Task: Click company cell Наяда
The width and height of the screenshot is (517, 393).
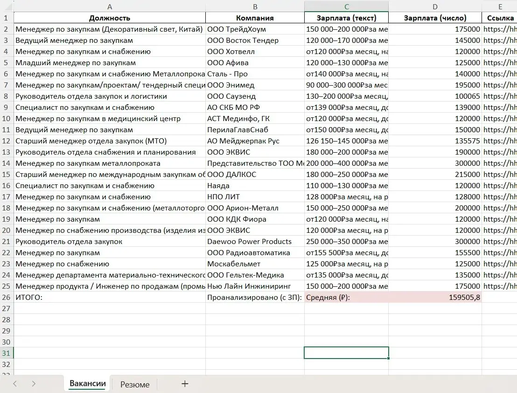Action: coord(255,186)
